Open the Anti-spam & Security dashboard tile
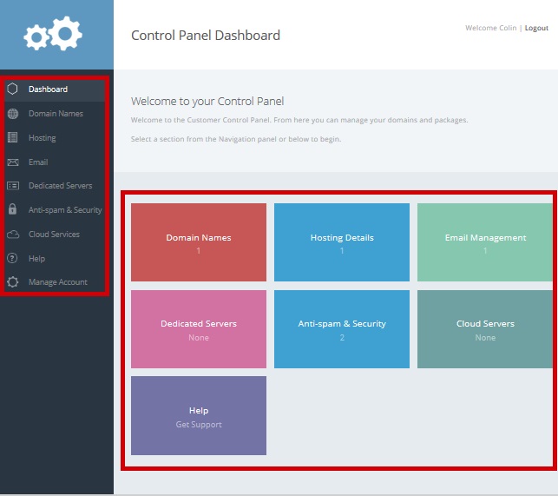Screen dimensions: 558x496 (x=342, y=329)
